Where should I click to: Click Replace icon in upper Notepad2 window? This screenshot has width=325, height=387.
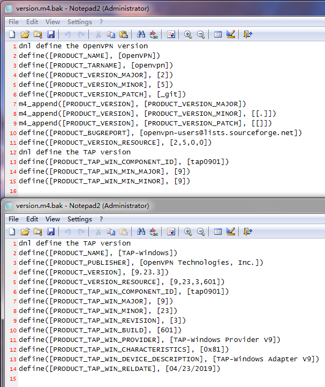(x=154, y=34)
